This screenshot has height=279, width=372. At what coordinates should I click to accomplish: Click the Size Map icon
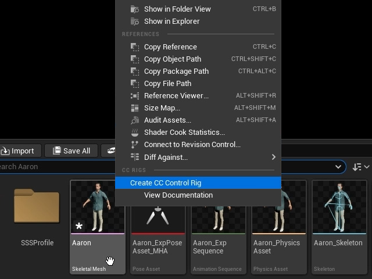tap(135, 108)
